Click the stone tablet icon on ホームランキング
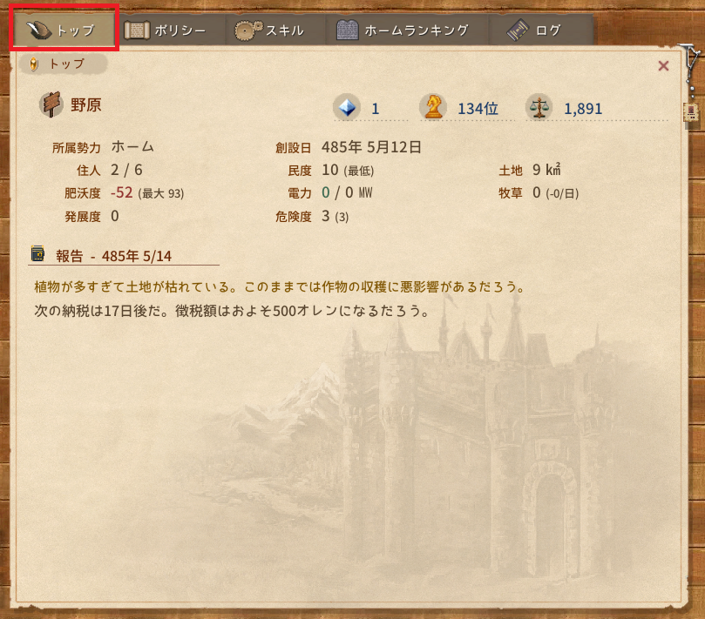 point(348,30)
